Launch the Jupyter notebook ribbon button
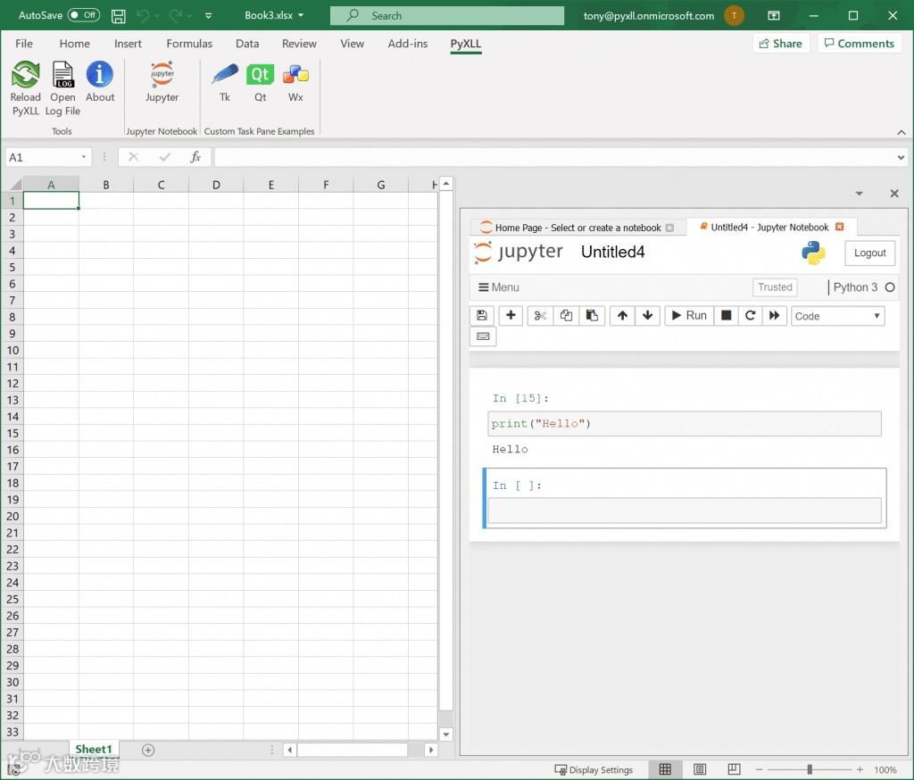914x780 pixels. pos(162,82)
